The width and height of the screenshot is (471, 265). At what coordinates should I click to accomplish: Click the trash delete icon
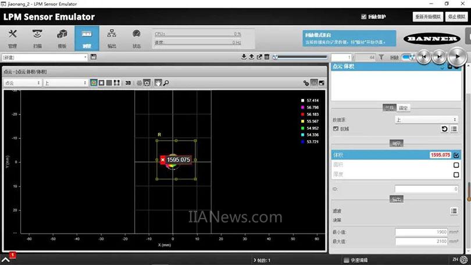(x=267, y=57)
